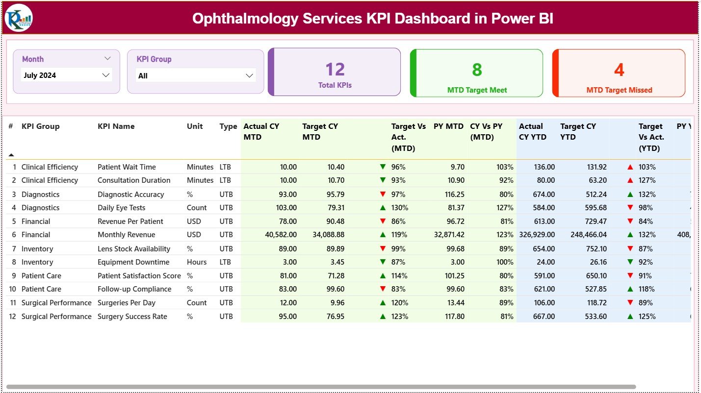701x393 pixels.
Task: Open the Month dropdown showing July 2024
Action: tap(67, 75)
